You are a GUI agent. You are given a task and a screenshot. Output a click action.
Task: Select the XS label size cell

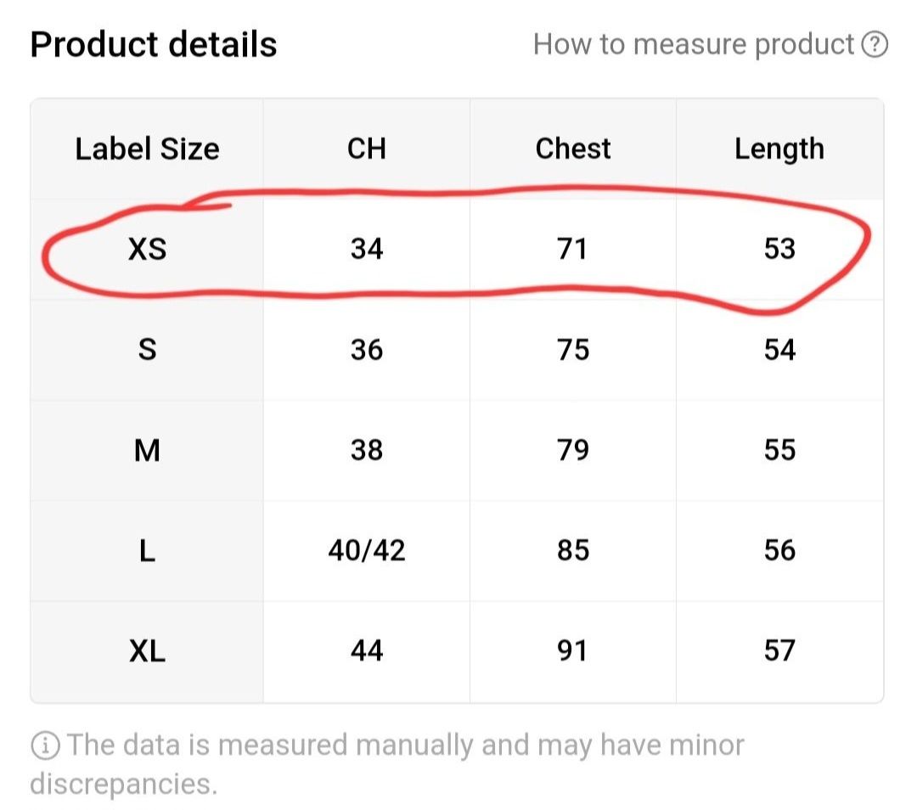148,249
